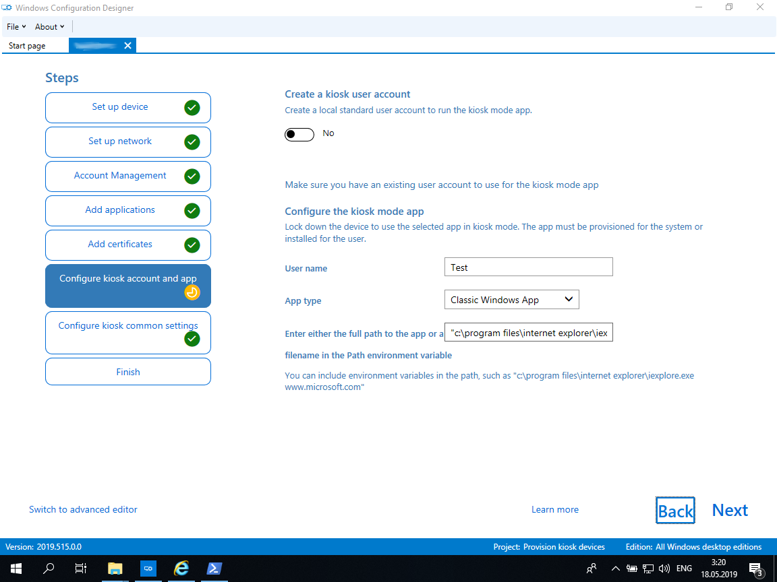This screenshot has height=582, width=777.
Task: Switch to the Start page tab
Action: click(27, 46)
